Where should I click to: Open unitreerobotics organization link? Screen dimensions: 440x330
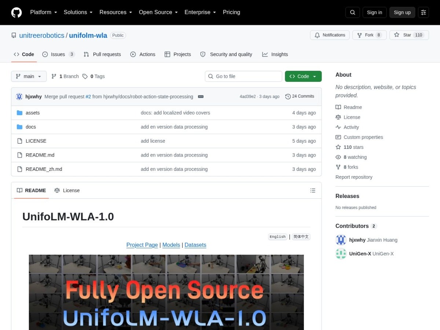(41, 36)
